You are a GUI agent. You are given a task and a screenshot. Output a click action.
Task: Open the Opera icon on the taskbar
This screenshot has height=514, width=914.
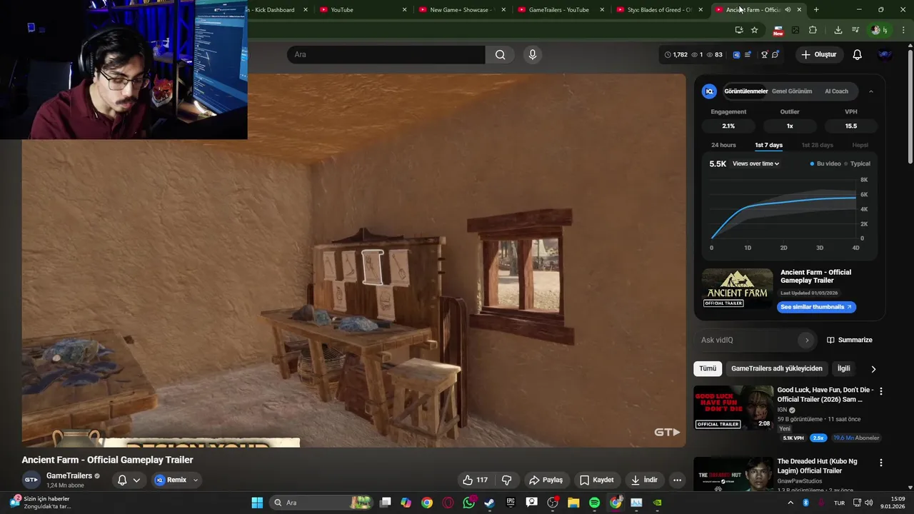coord(448,503)
